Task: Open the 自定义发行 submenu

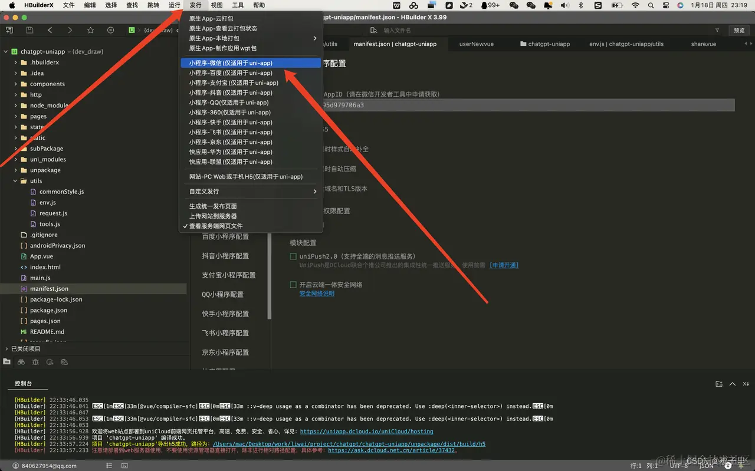Action: click(x=251, y=192)
